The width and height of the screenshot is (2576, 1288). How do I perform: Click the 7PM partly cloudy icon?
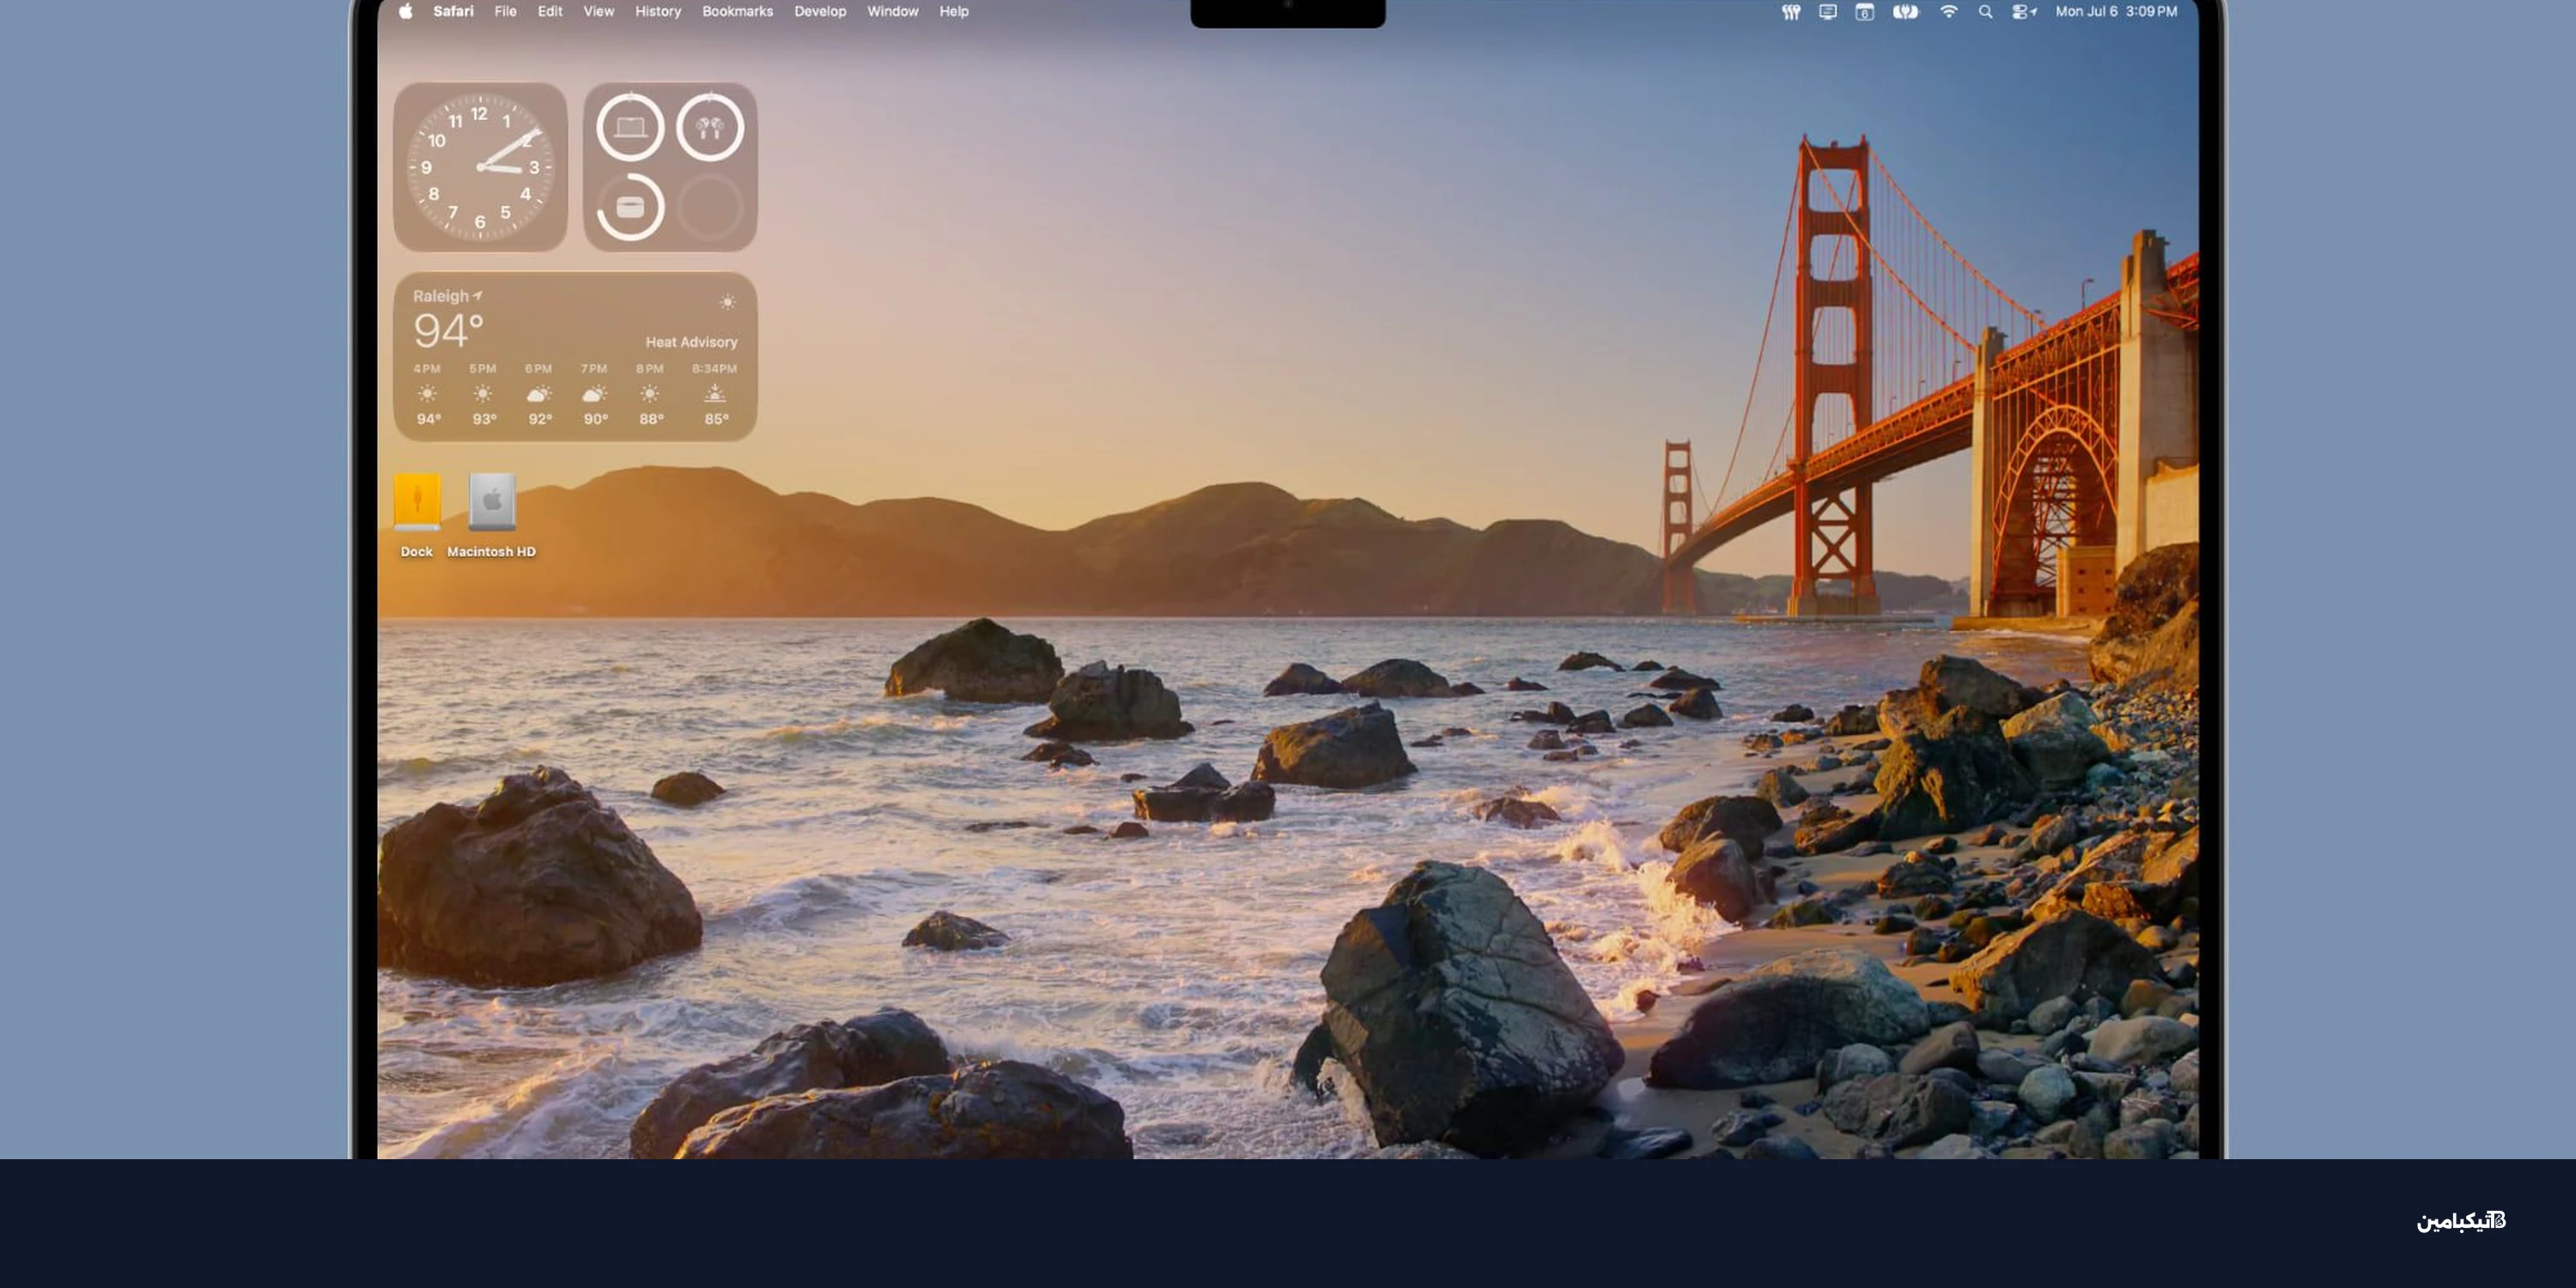click(594, 394)
